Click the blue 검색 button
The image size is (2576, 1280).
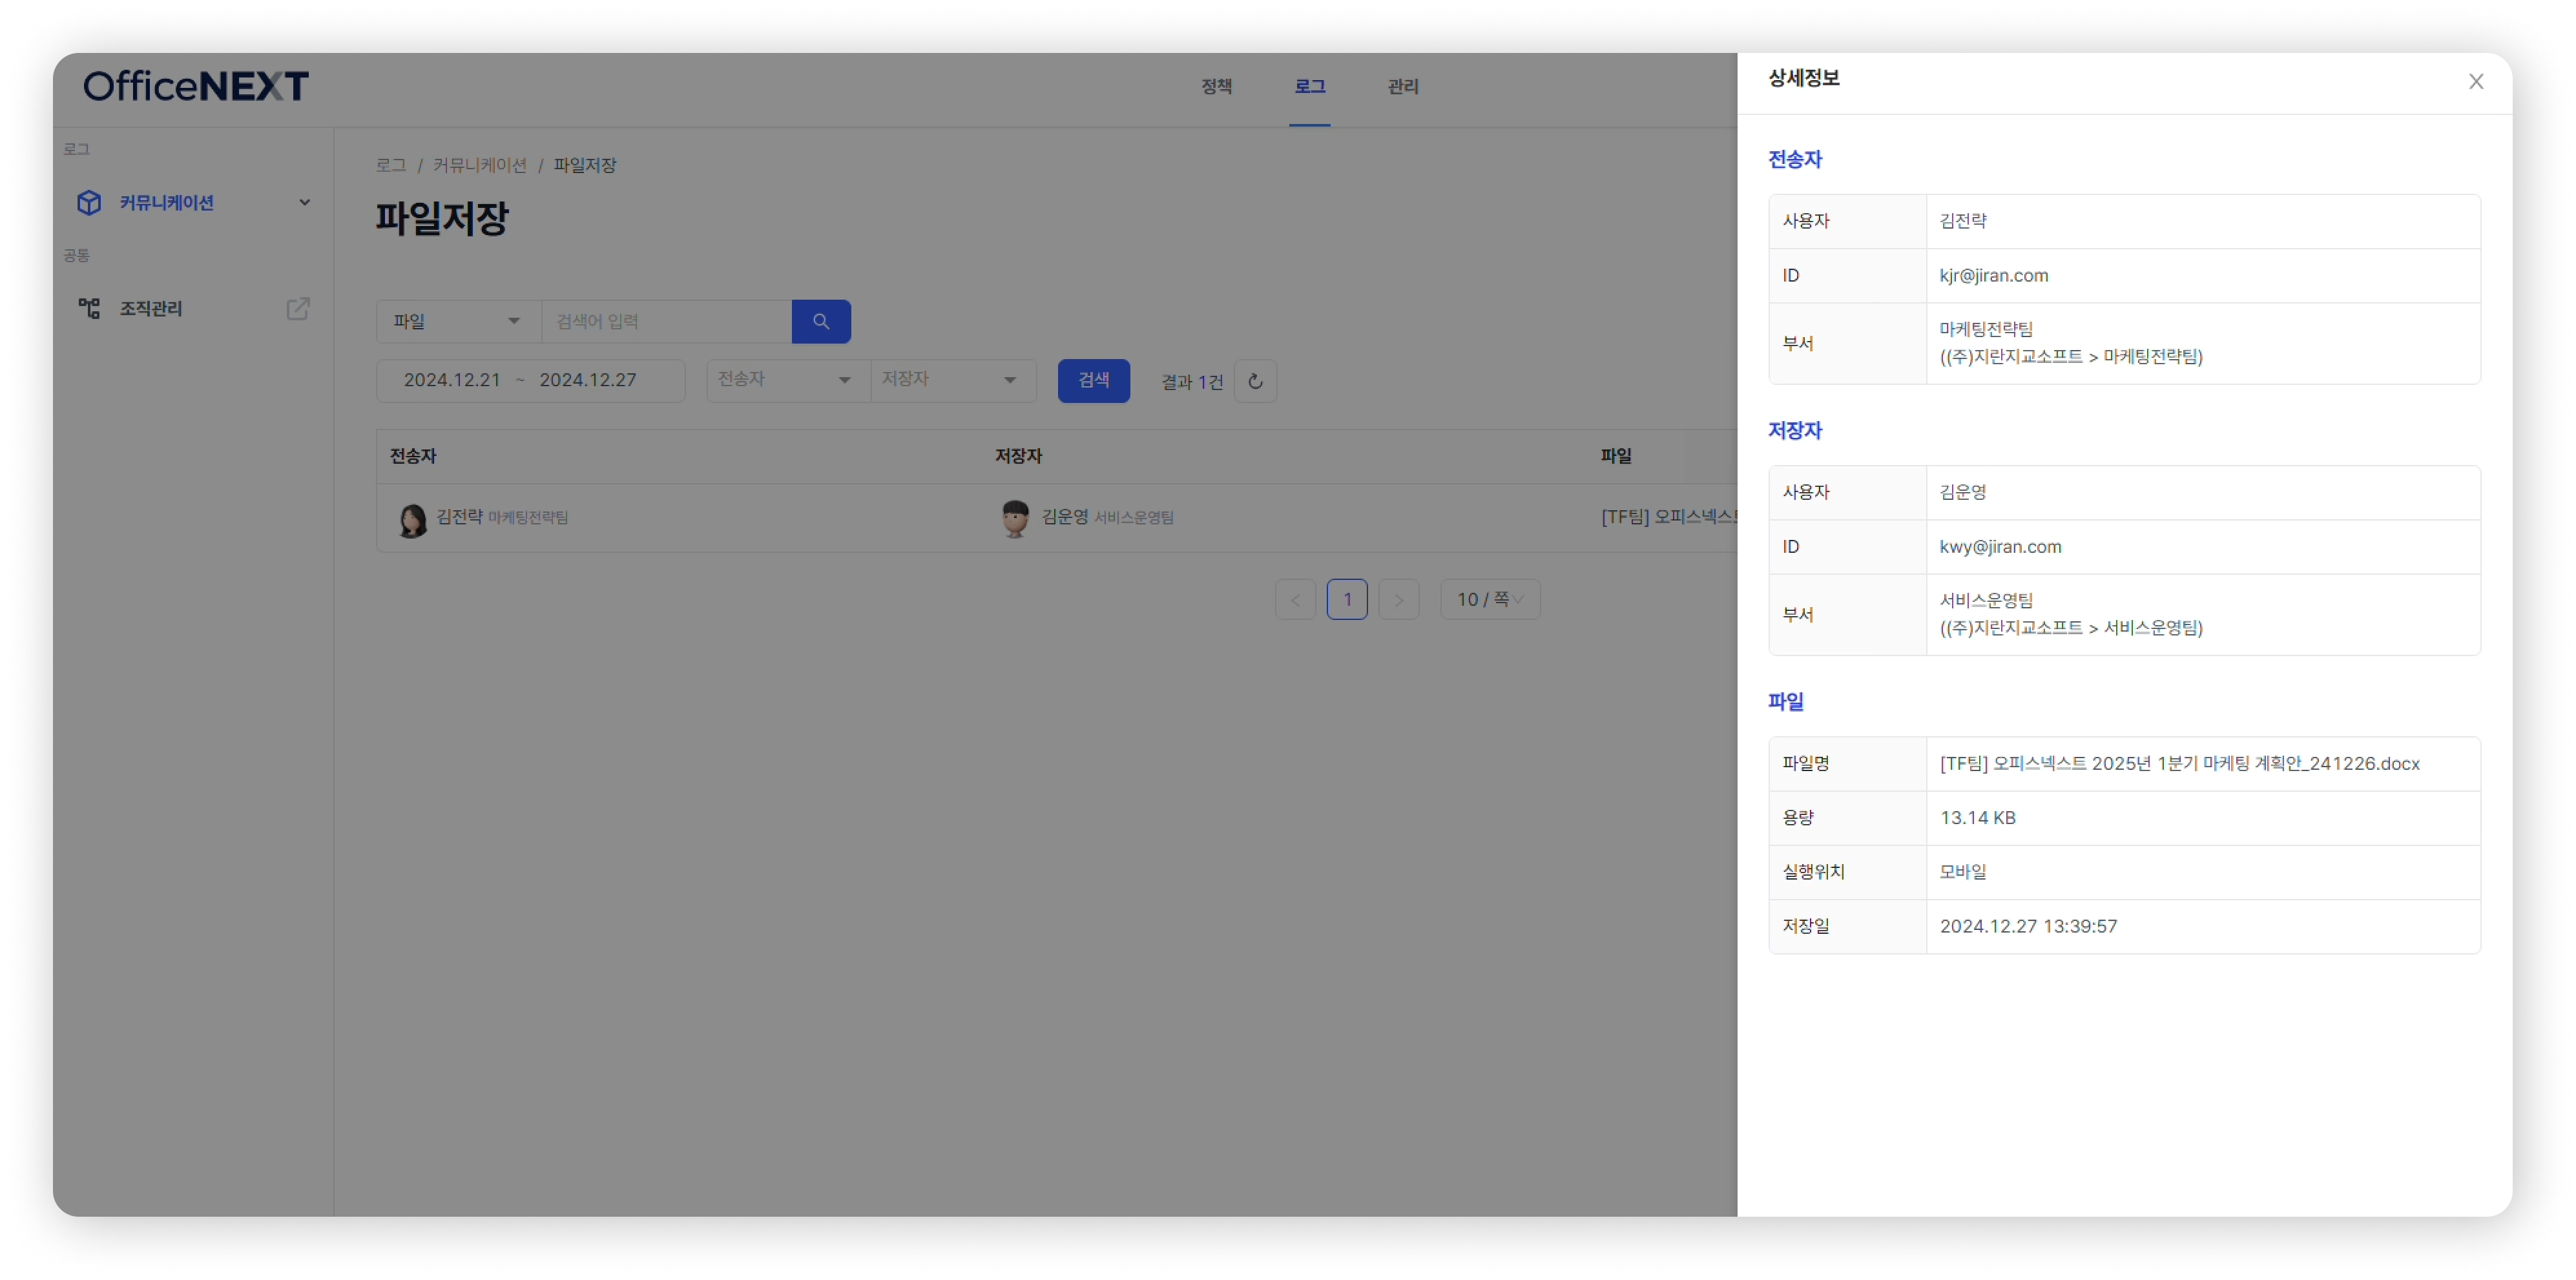pyautogui.click(x=1093, y=381)
